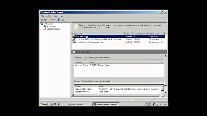The image size is (207, 116).
Task: Click red X icon of other access servers policy
Action: tap(74, 42)
